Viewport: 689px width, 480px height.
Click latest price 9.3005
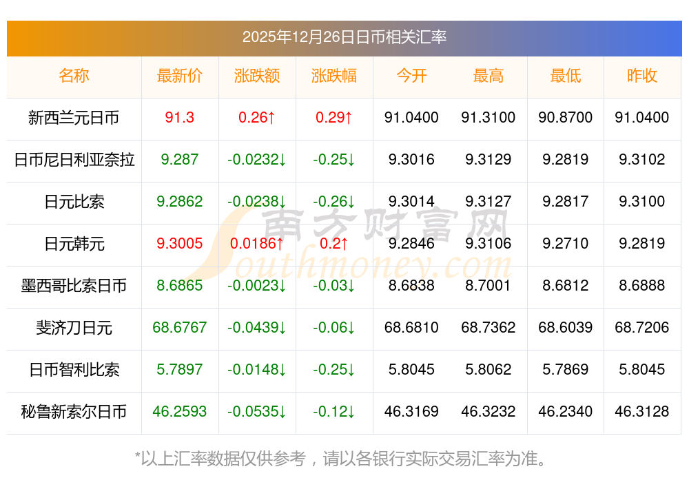(179, 243)
